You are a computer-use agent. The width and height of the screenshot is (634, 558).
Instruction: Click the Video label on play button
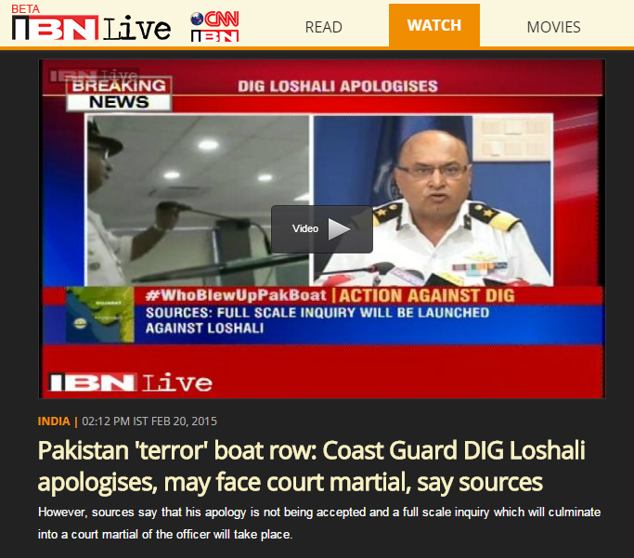click(305, 228)
